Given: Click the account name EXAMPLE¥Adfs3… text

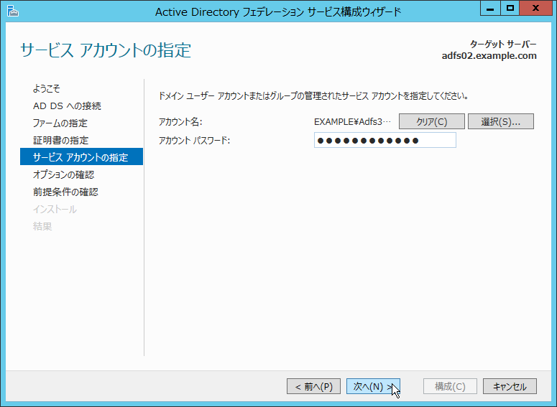Looking at the screenshot, I should click(352, 122).
